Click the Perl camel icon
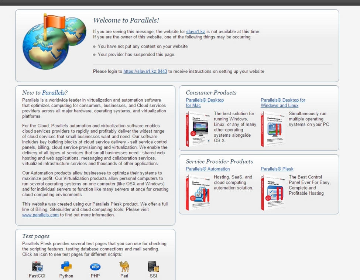Screen dimensions: 360x280 coord(124,266)
